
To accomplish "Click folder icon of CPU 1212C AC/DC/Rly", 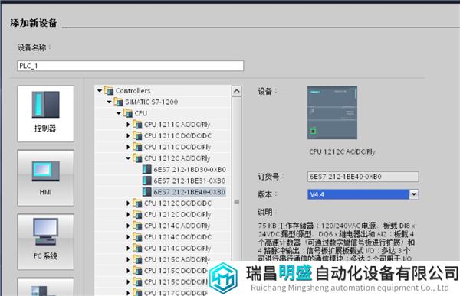I will pyautogui.click(x=137, y=158).
